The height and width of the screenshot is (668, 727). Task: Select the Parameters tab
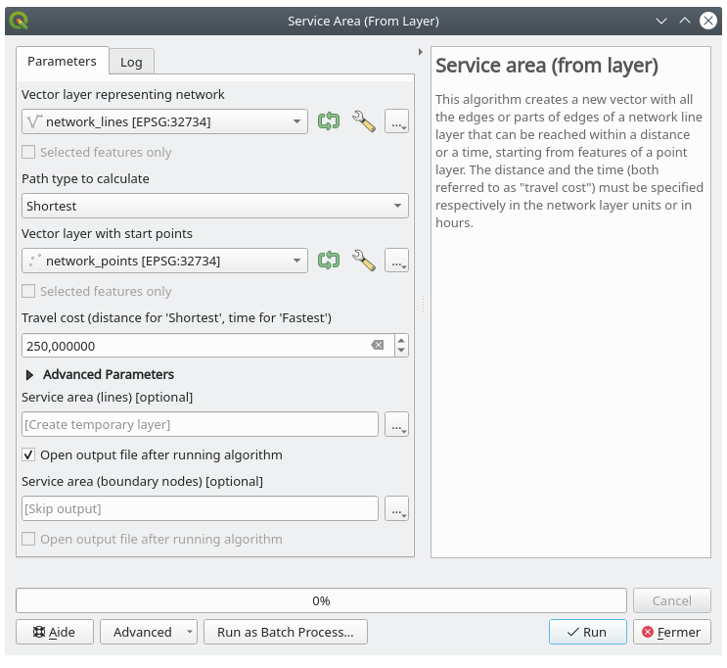pos(62,61)
